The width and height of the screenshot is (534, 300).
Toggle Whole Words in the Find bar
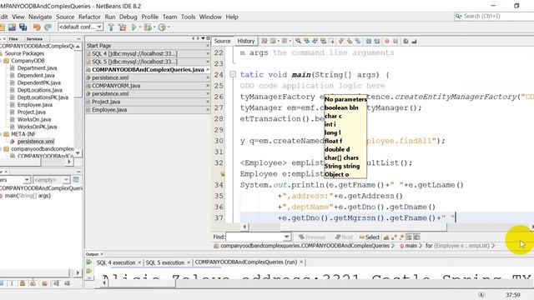[394, 237]
